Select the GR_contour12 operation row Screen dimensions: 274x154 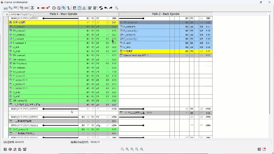click(x=63, y=100)
